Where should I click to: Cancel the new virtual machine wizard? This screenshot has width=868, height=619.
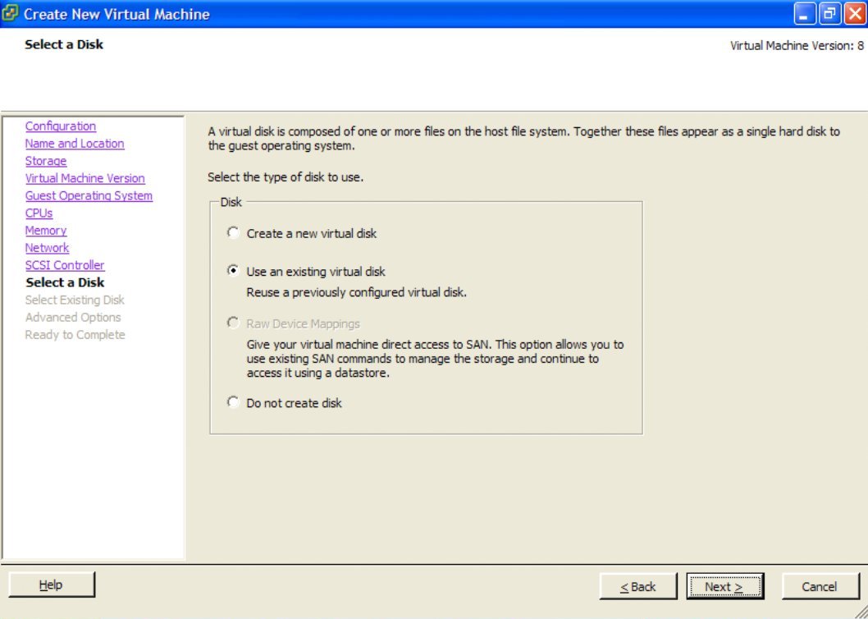coord(820,586)
